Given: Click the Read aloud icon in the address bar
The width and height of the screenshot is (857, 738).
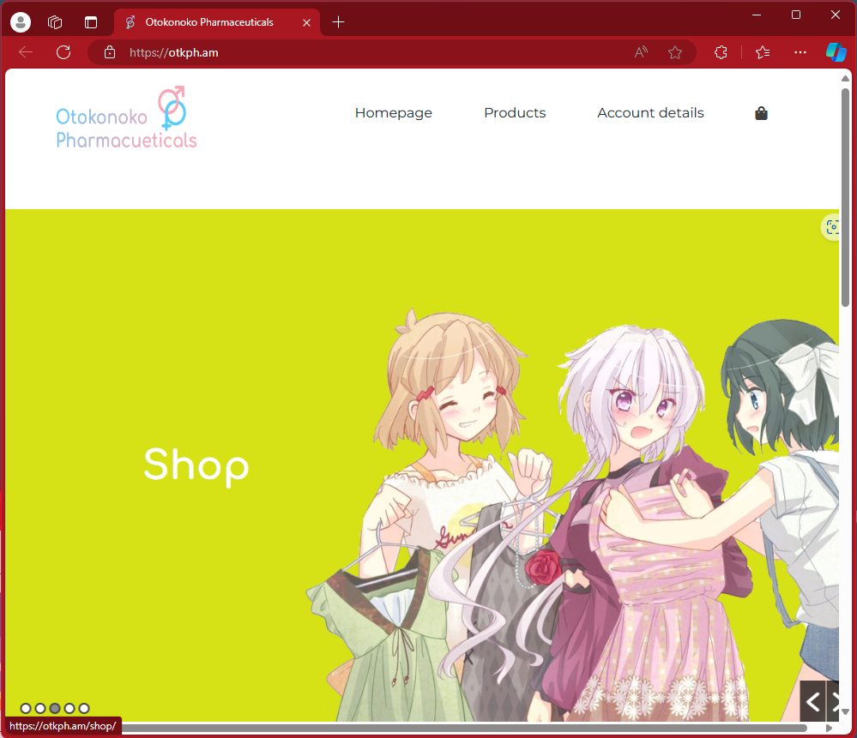Looking at the screenshot, I should click(x=641, y=52).
